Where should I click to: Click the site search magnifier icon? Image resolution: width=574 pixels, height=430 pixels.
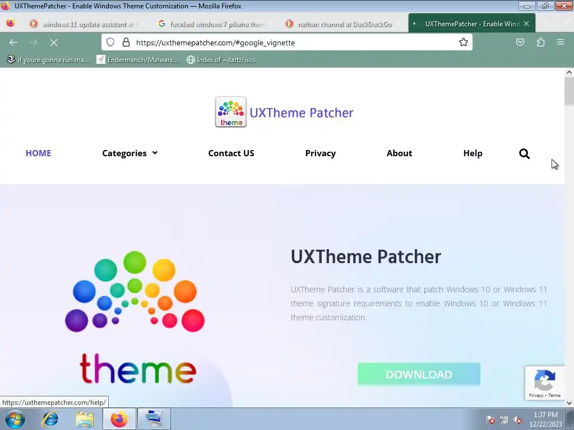click(524, 153)
